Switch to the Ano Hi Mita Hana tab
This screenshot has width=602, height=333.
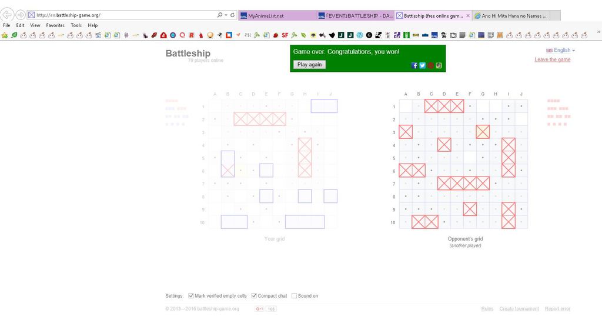pyautogui.click(x=511, y=16)
